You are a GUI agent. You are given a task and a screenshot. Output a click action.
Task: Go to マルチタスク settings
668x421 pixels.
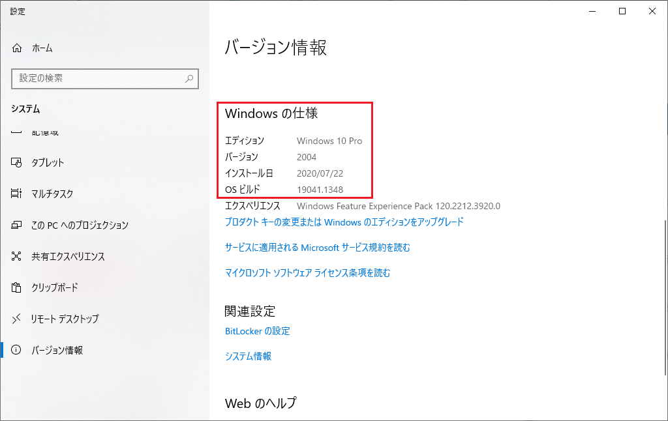tap(52, 194)
